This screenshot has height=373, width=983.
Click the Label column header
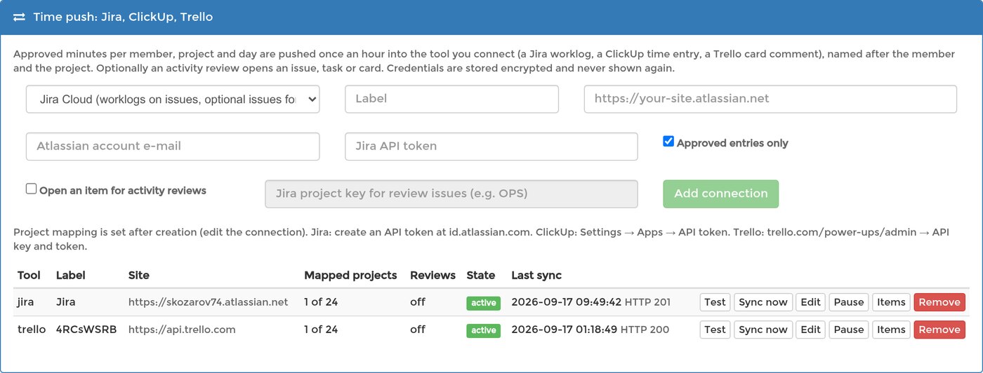pyautogui.click(x=70, y=275)
